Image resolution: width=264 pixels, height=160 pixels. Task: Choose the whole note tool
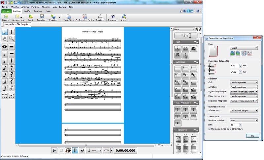5,47
